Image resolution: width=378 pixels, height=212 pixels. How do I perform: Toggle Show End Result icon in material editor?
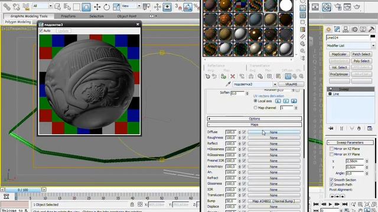[x=288, y=77]
